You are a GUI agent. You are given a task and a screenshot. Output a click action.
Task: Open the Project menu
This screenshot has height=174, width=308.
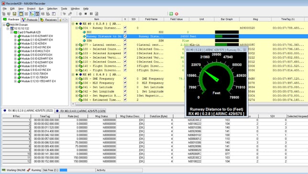coord(31,9)
